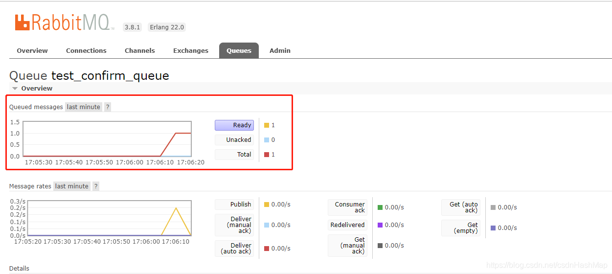
Task: Click the yellow Publish rate swatch
Action: click(x=267, y=205)
